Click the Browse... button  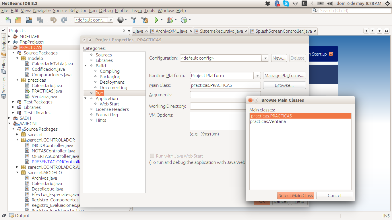pos(284,85)
